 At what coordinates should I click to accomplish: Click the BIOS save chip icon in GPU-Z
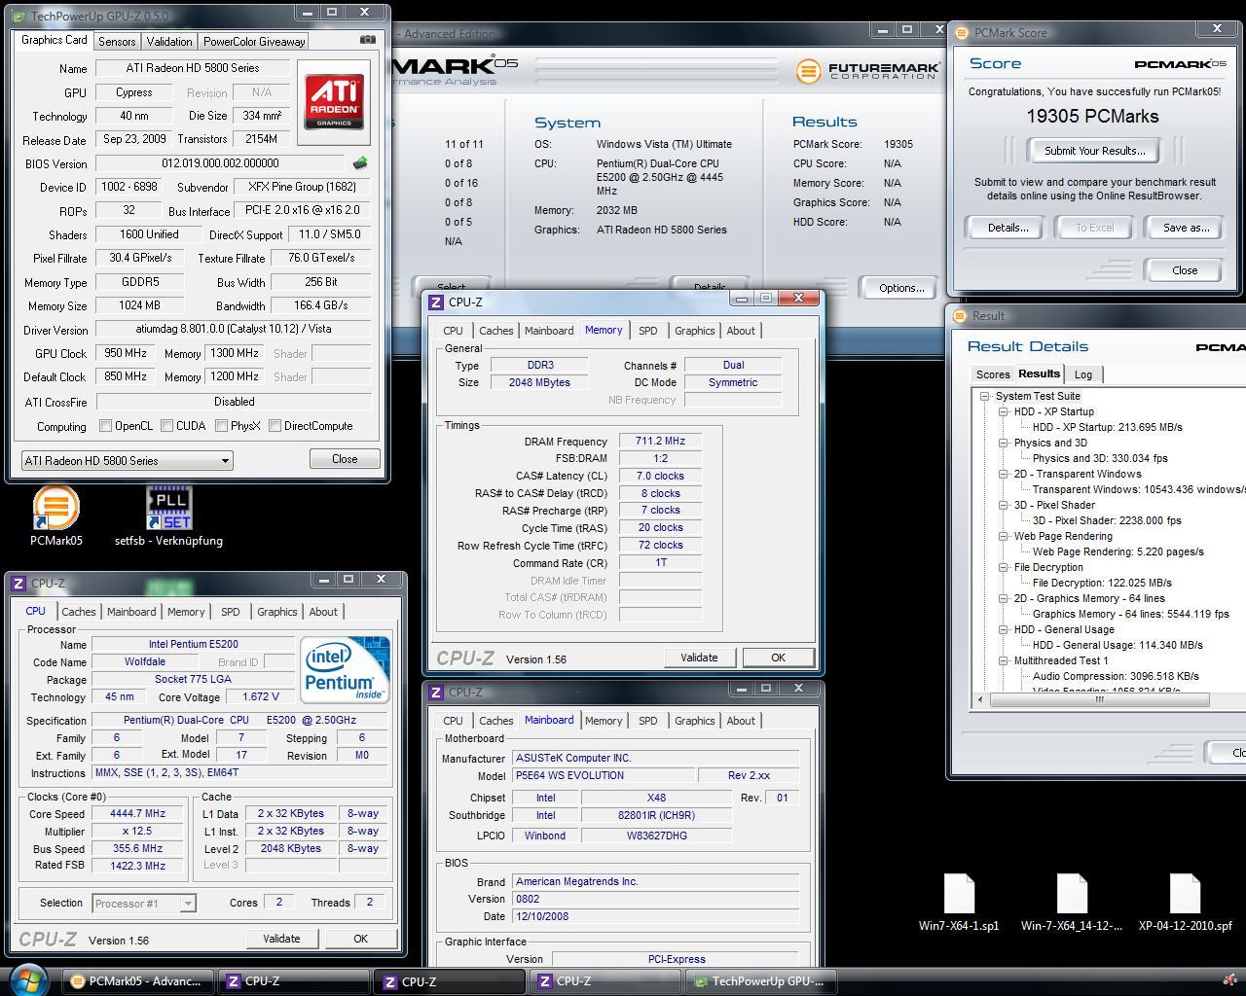(x=360, y=163)
